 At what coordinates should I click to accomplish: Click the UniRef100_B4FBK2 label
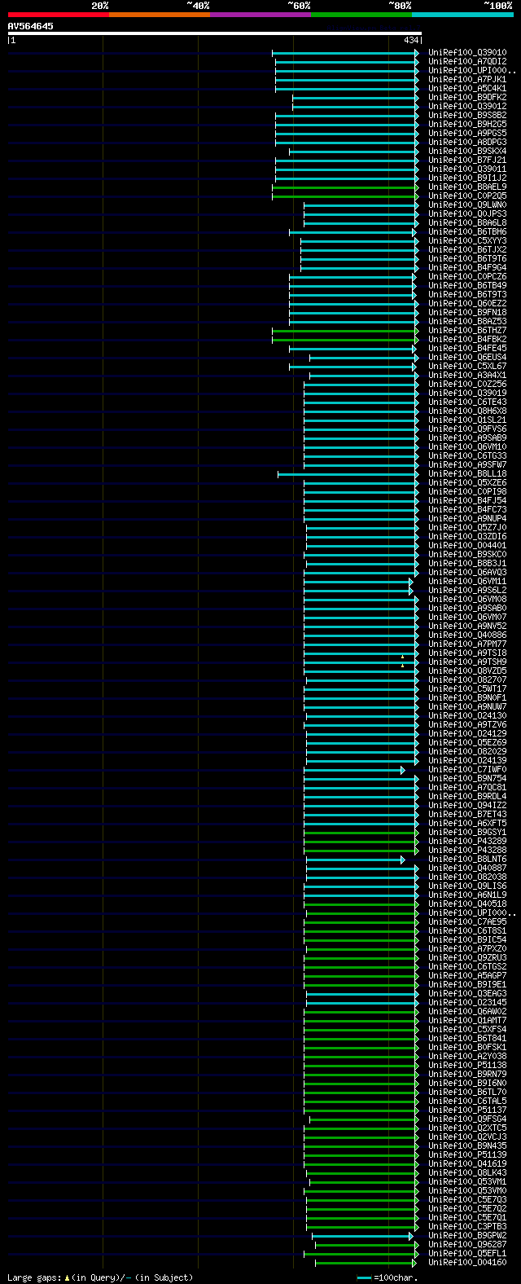[x=467, y=340]
